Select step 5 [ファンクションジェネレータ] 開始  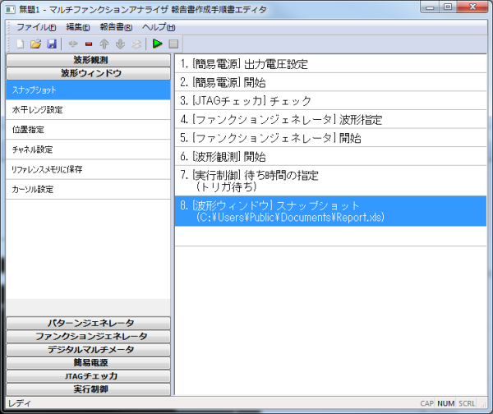coord(331,138)
